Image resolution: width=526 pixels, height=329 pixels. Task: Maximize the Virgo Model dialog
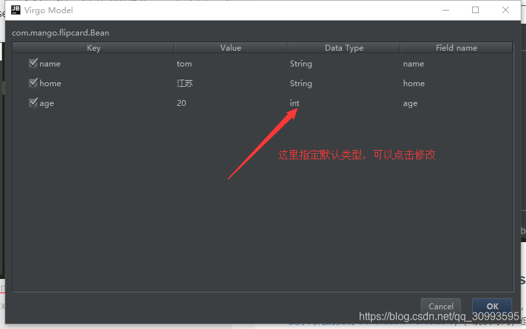point(475,10)
